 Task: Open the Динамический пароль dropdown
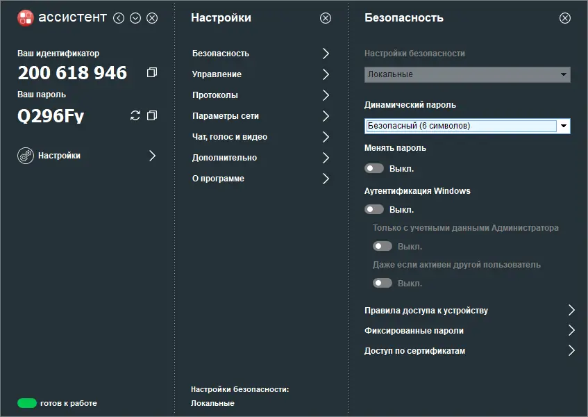pos(564,126)
